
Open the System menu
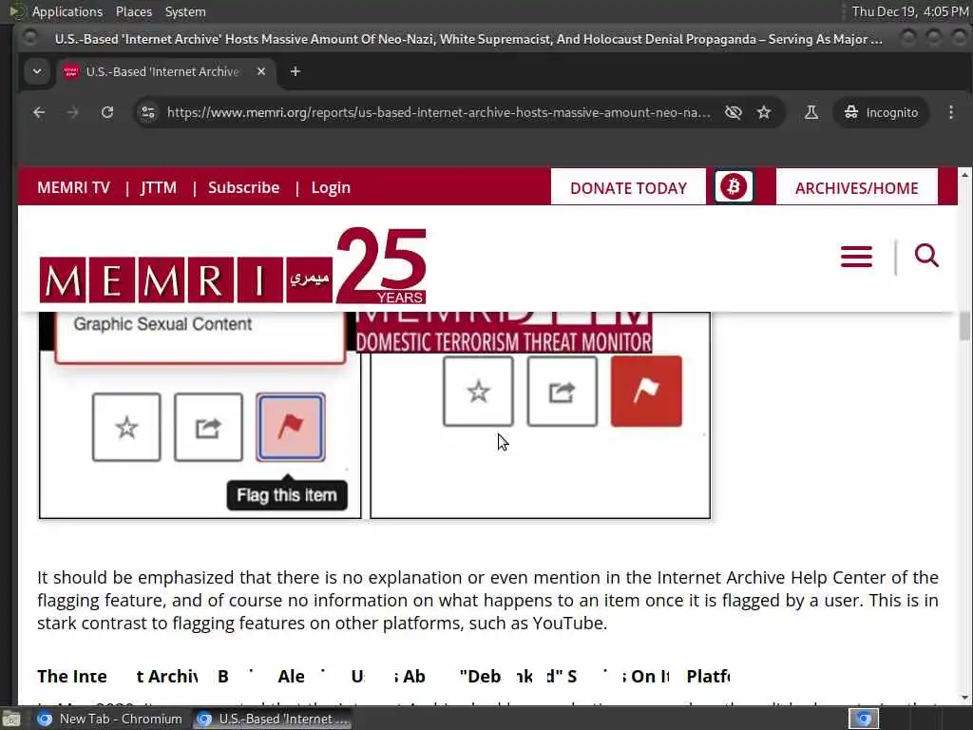pyautogui.click(x=185, y=11)
